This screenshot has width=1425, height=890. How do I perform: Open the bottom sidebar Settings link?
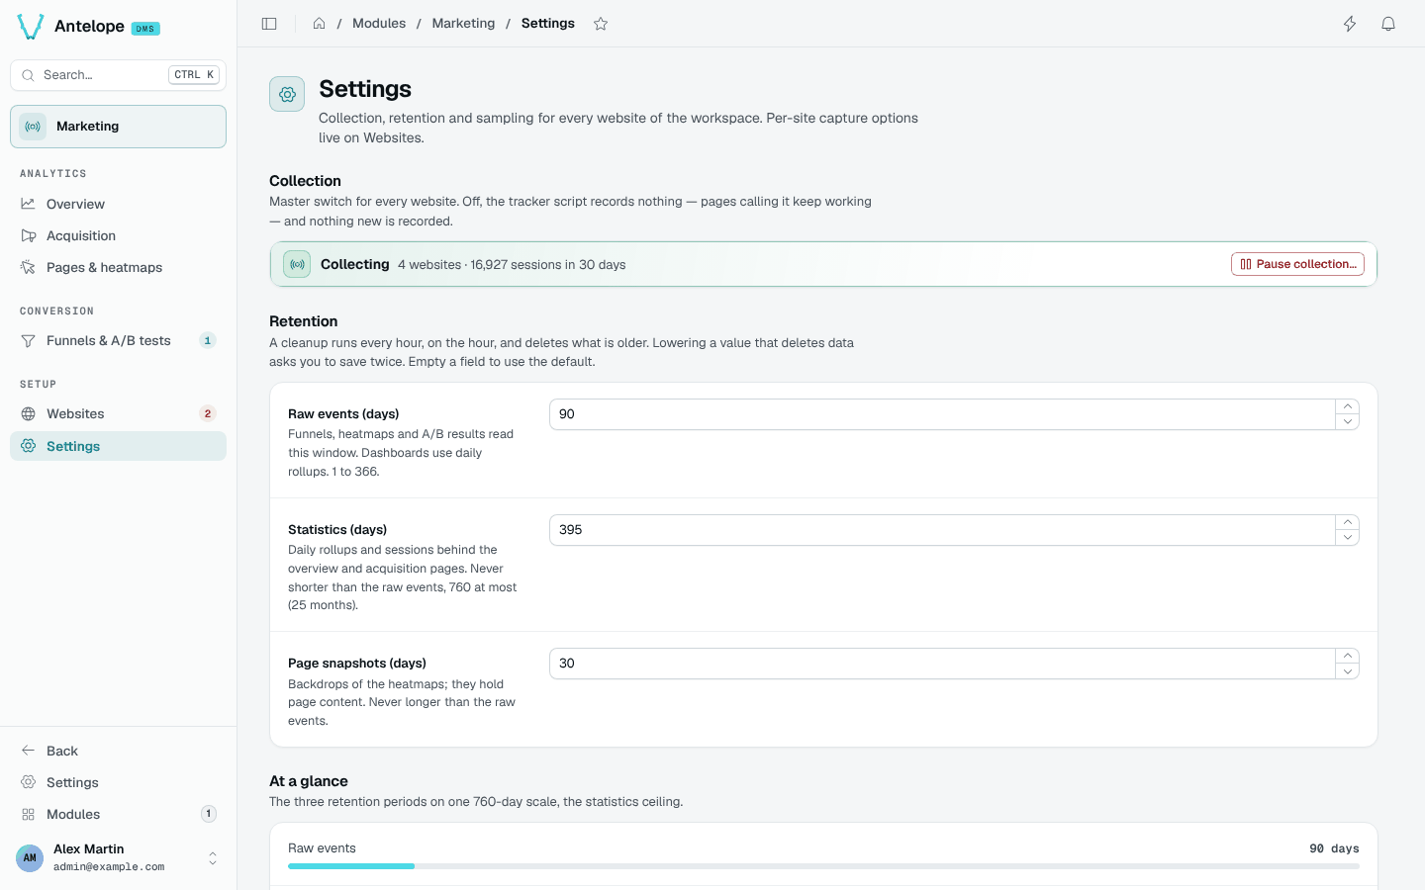118,782
